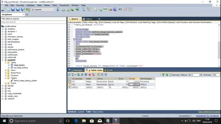
Task: Open File Explorer from taskbar
Action: pyautogui.click(x=84, y=121)
